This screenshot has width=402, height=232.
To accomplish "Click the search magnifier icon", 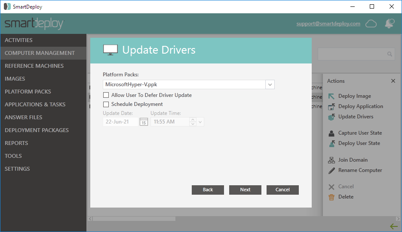I will coord(390,54).
